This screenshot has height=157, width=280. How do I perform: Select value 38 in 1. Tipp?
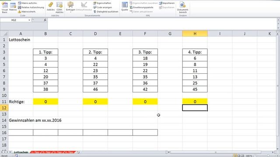tap(45, 89)
